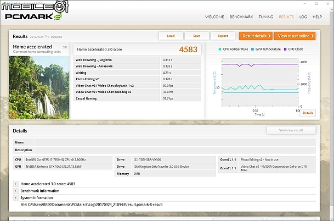Screen dimensions: 334x221
Task: Click the 4.21 s Writing value
Action: point(167,73)
